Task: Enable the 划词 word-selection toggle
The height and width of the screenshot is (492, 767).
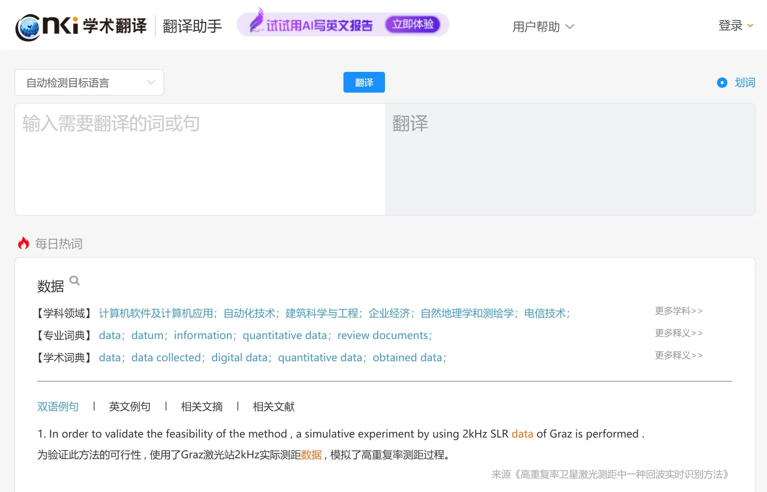Action: click(722, 83)
